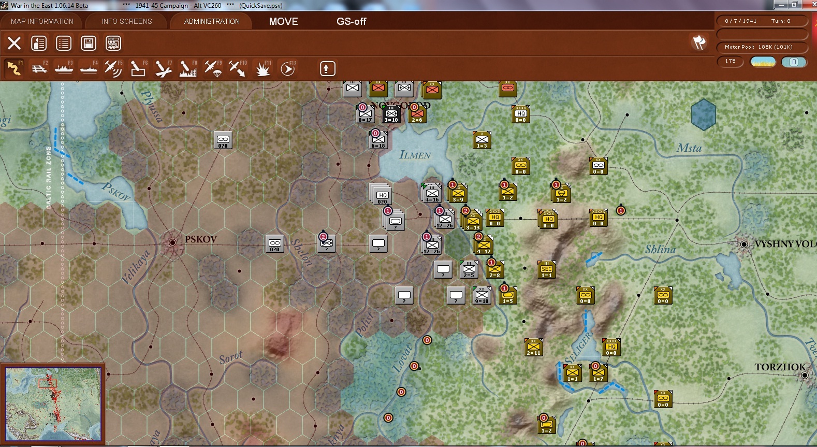The height and width of the screenshot is (447, 817).
Task: Switch to the ADMINISTRATION tab
Action: [x=212, y=21]
